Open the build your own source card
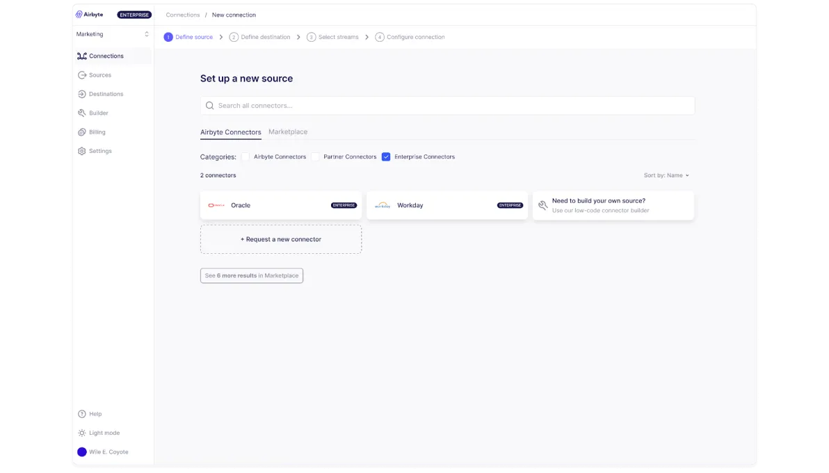Image resolution: width=829 pixels, height=473 pixels. 613,205
